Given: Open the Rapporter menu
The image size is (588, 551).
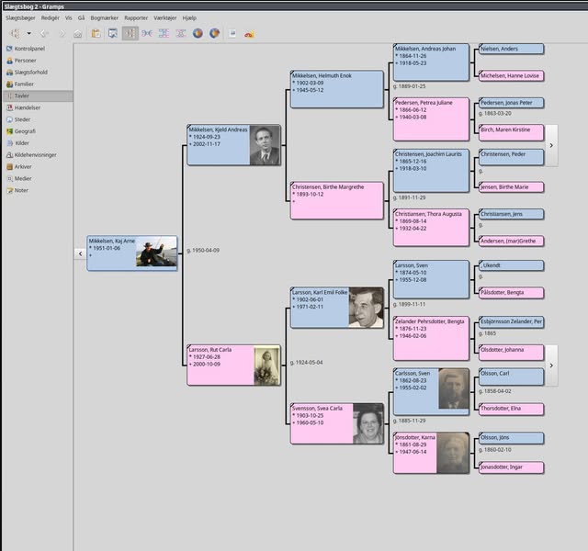Looking at the screenshot, I should (x=136, y=18).
